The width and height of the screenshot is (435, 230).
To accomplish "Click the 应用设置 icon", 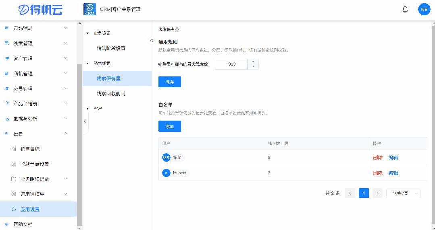I will click(14, 209).
